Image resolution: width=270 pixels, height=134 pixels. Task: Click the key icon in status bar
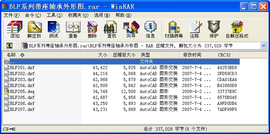point(12,129)
